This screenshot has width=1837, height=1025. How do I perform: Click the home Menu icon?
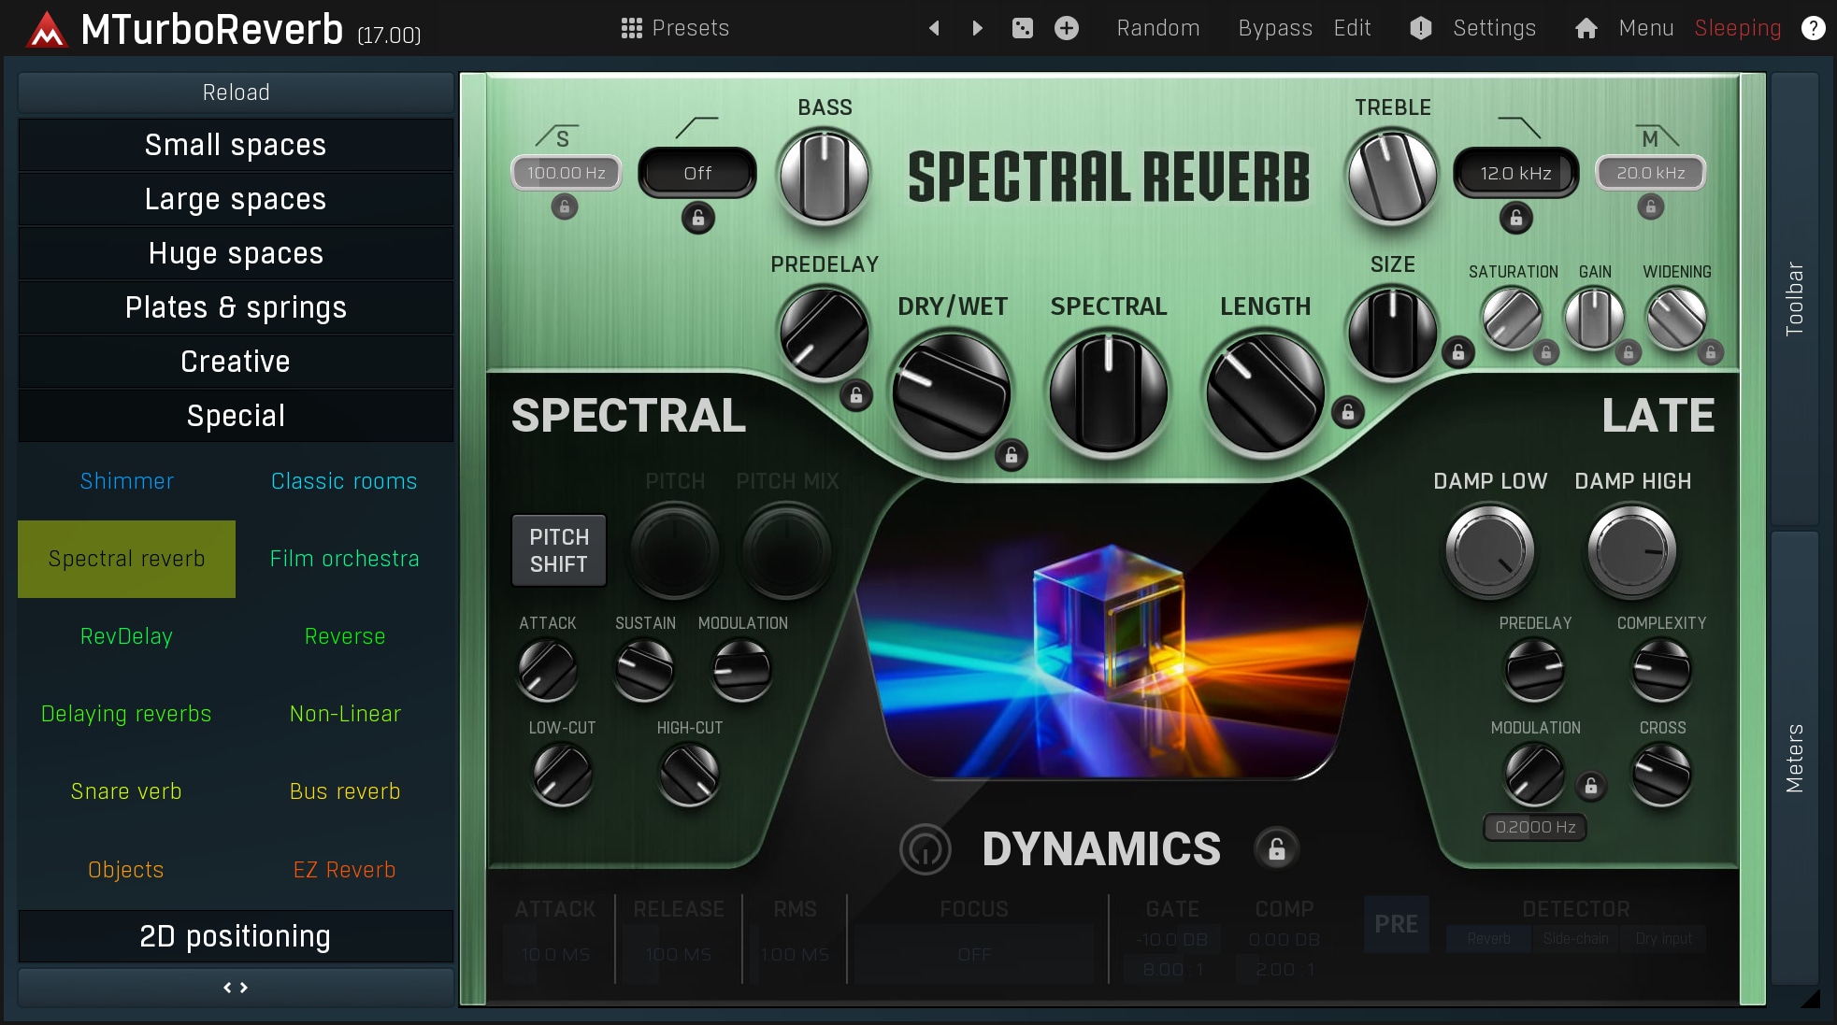1586,28
